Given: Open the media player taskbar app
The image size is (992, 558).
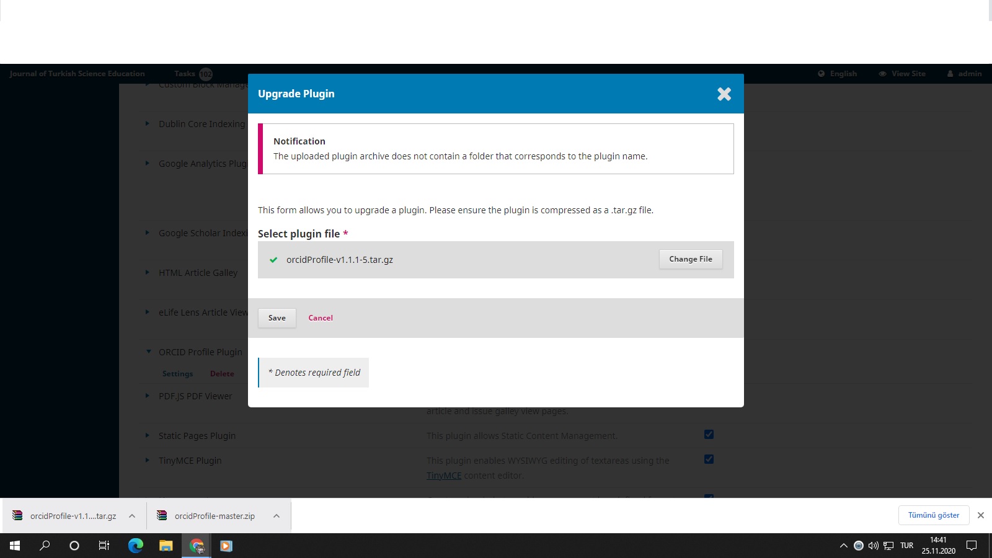Looking at the screenshot, I should click(x=226, y=546).
